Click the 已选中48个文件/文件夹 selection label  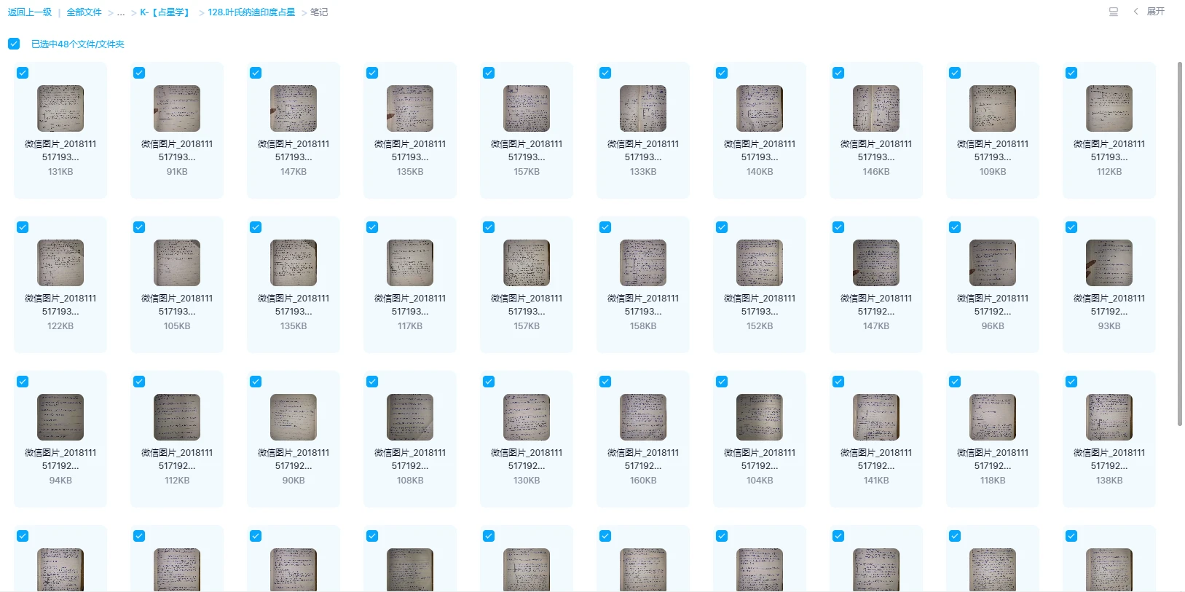[78, 44]
